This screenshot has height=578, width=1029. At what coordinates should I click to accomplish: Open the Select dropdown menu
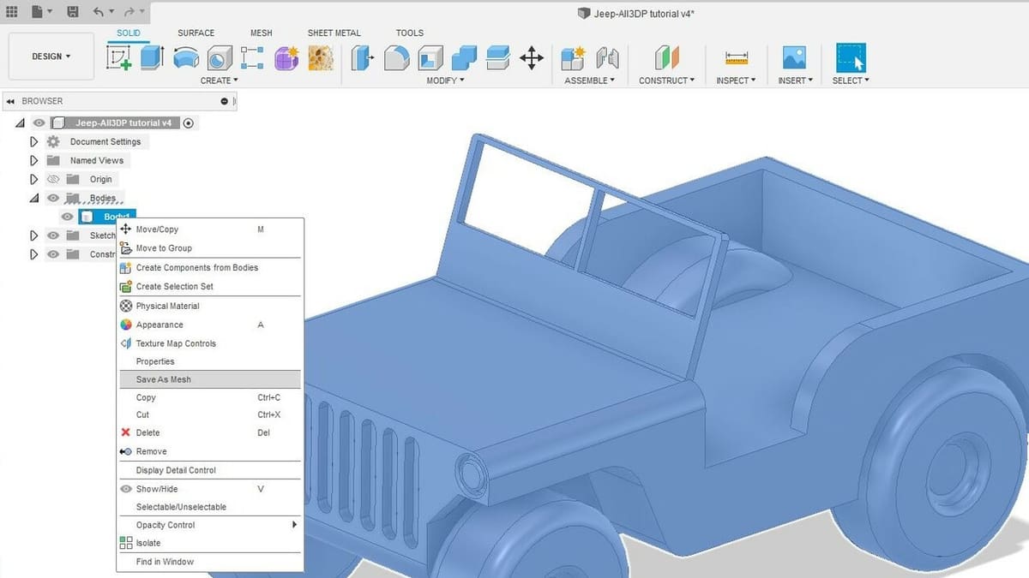[x=851, y=80]
